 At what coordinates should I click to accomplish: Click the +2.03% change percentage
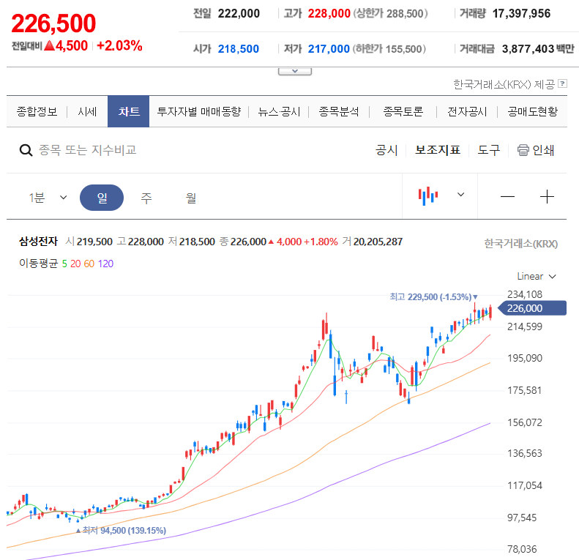pyautogui.click(x=119, y=46)
